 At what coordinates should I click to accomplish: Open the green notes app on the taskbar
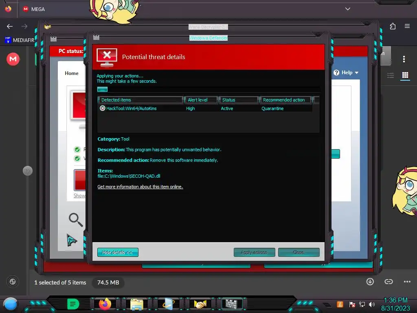click(73, 304)
